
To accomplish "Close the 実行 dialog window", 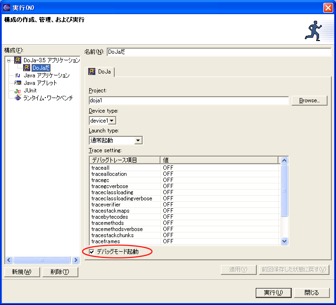I will 328,8.
